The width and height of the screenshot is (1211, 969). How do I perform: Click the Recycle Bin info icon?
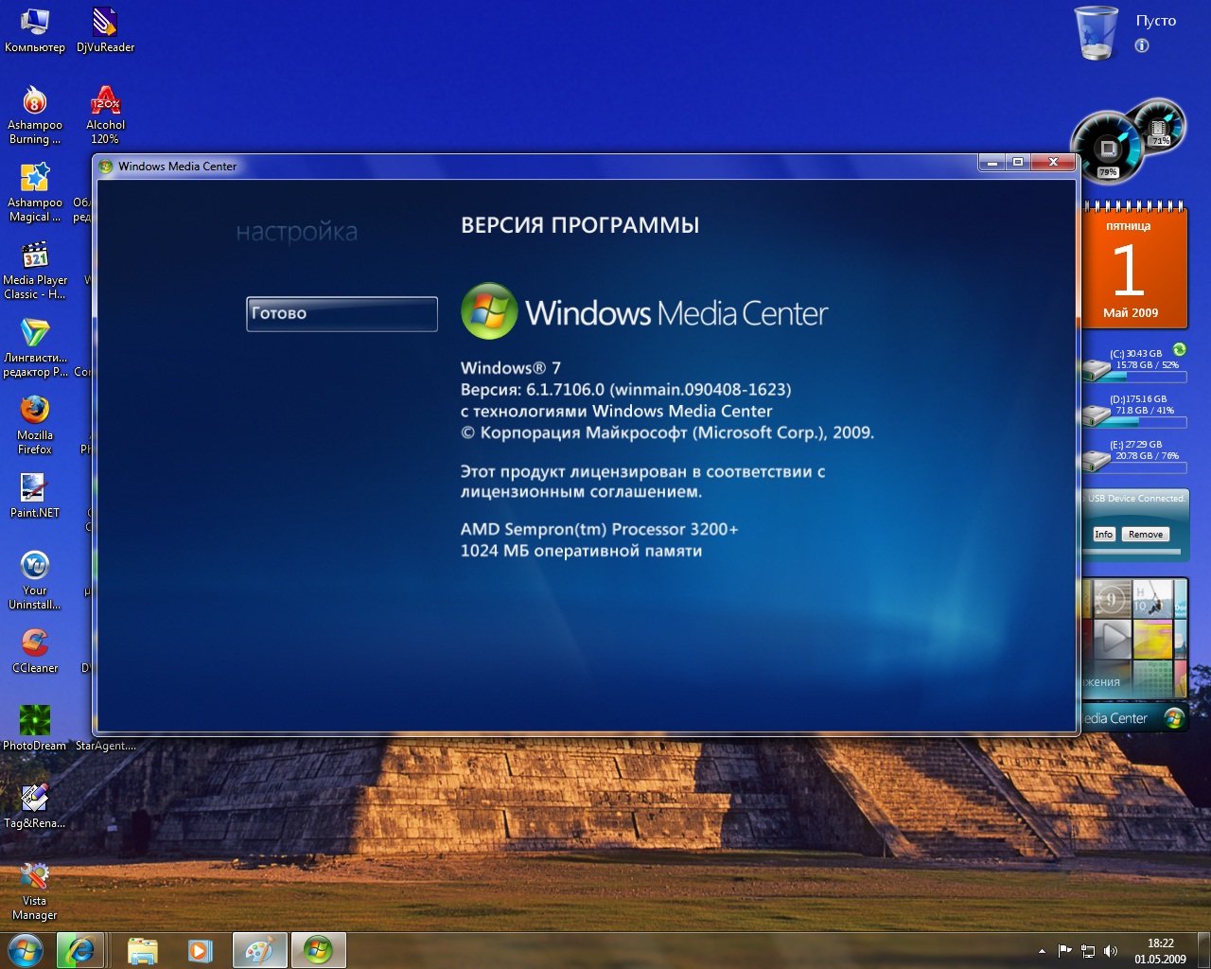pyautogui.click(x=1142, y=45)
